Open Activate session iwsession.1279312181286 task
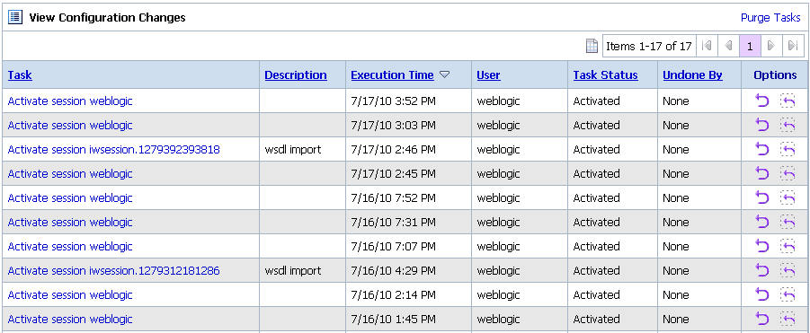 click(x=113, y=271)
